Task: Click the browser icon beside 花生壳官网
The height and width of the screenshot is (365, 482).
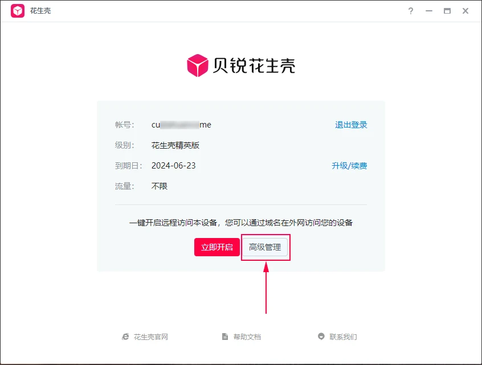Action: [125, 337]
